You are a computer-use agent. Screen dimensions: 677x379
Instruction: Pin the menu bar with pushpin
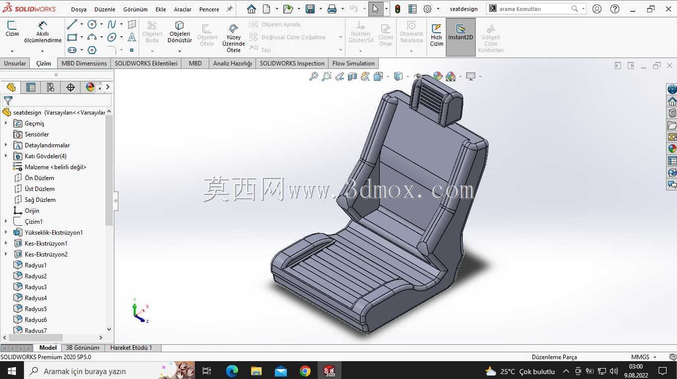(229, 9)
